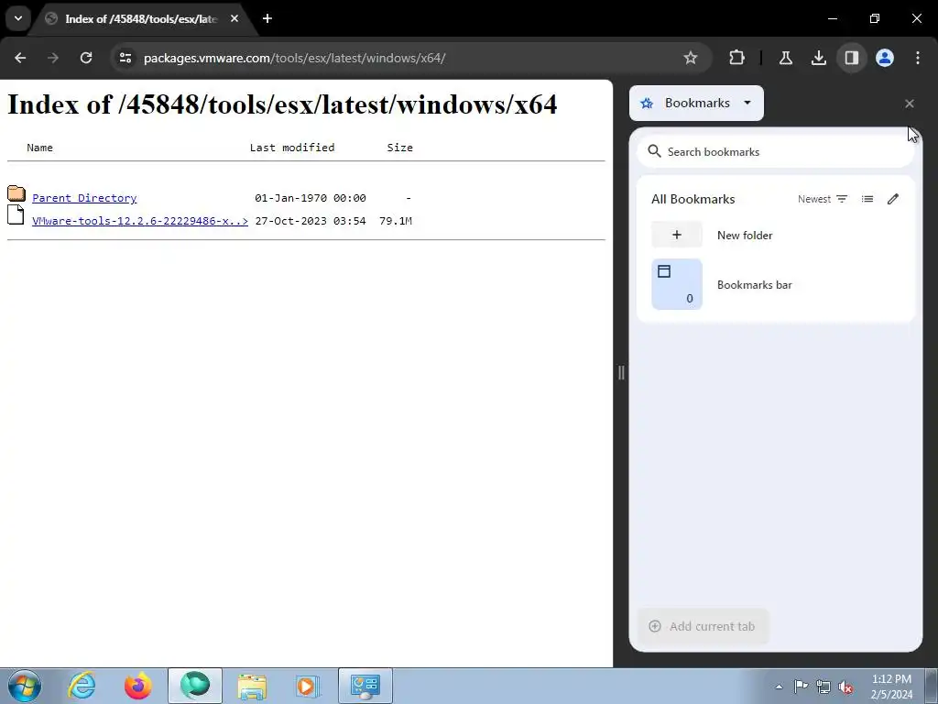Open Windows Explorer folder in taskbar
The height and width of the screenshot is (704, 938).
click(x=252, y=686)
